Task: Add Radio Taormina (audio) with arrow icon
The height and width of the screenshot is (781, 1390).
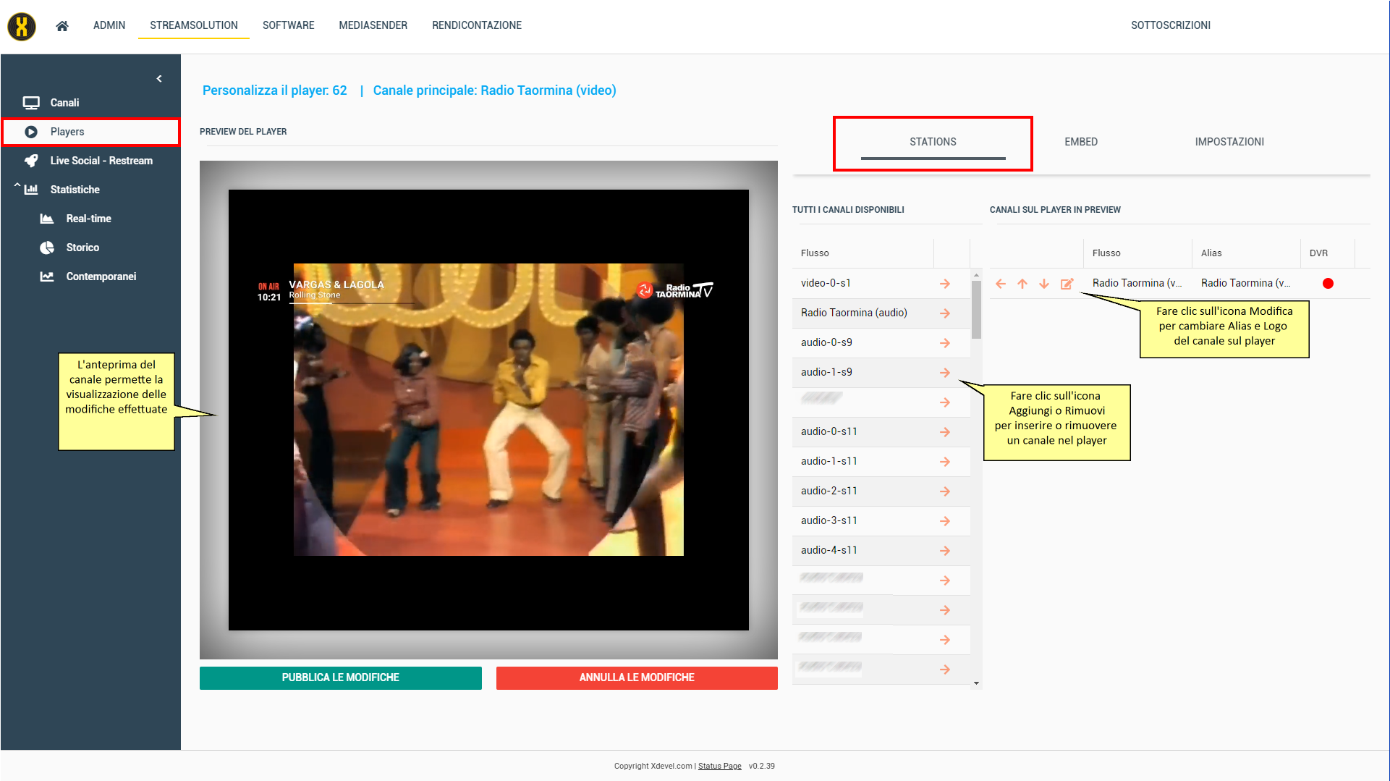Action: point(944,313)
